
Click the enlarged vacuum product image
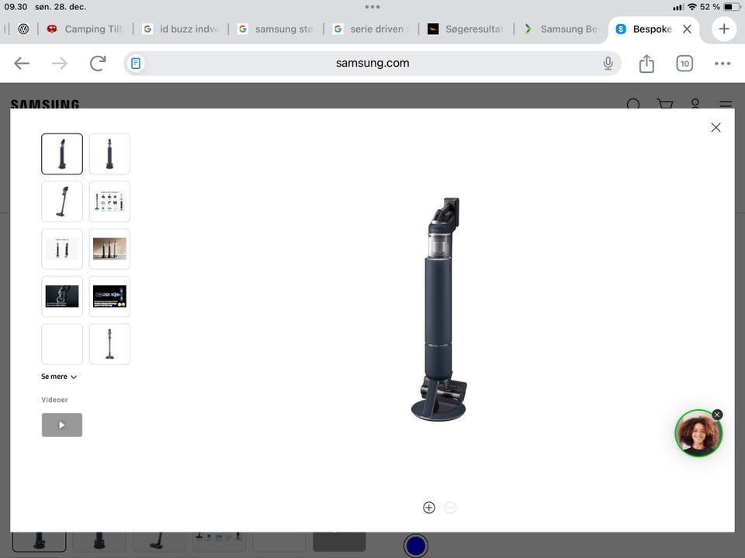tap(439, 309)
